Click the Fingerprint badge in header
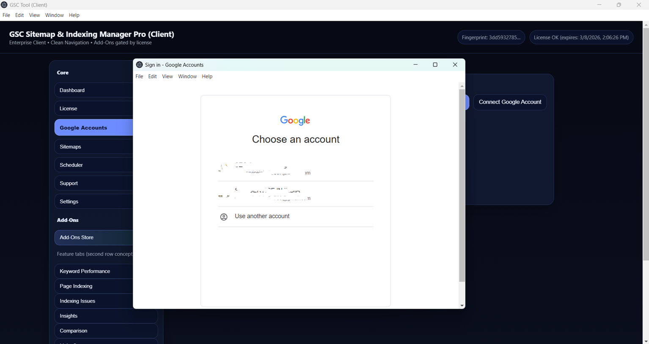The image size is (649, 344). [x=491, y=37]
